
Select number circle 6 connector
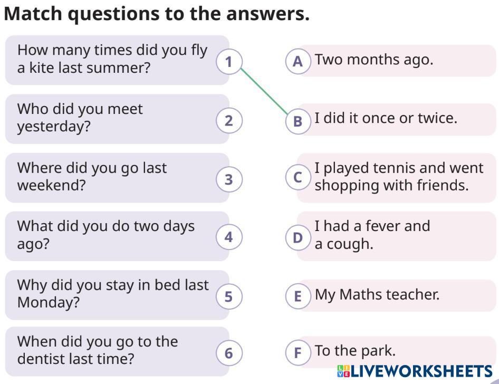coord(228,352)
